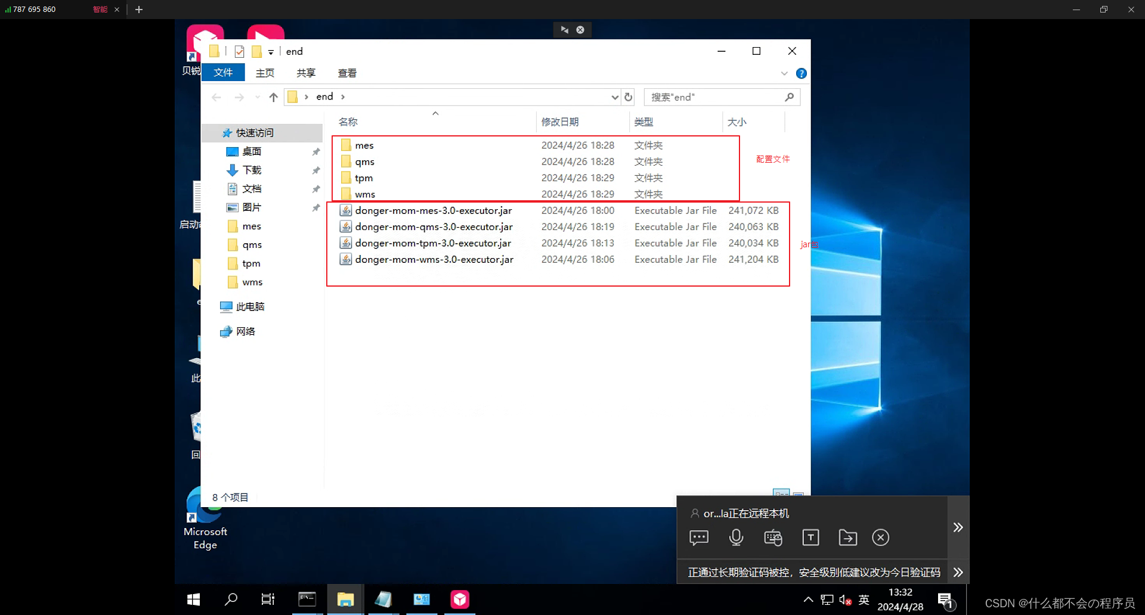Open 图片 in navigation pane
Screen dimensions: 1145x615
[x=251, y=207]
